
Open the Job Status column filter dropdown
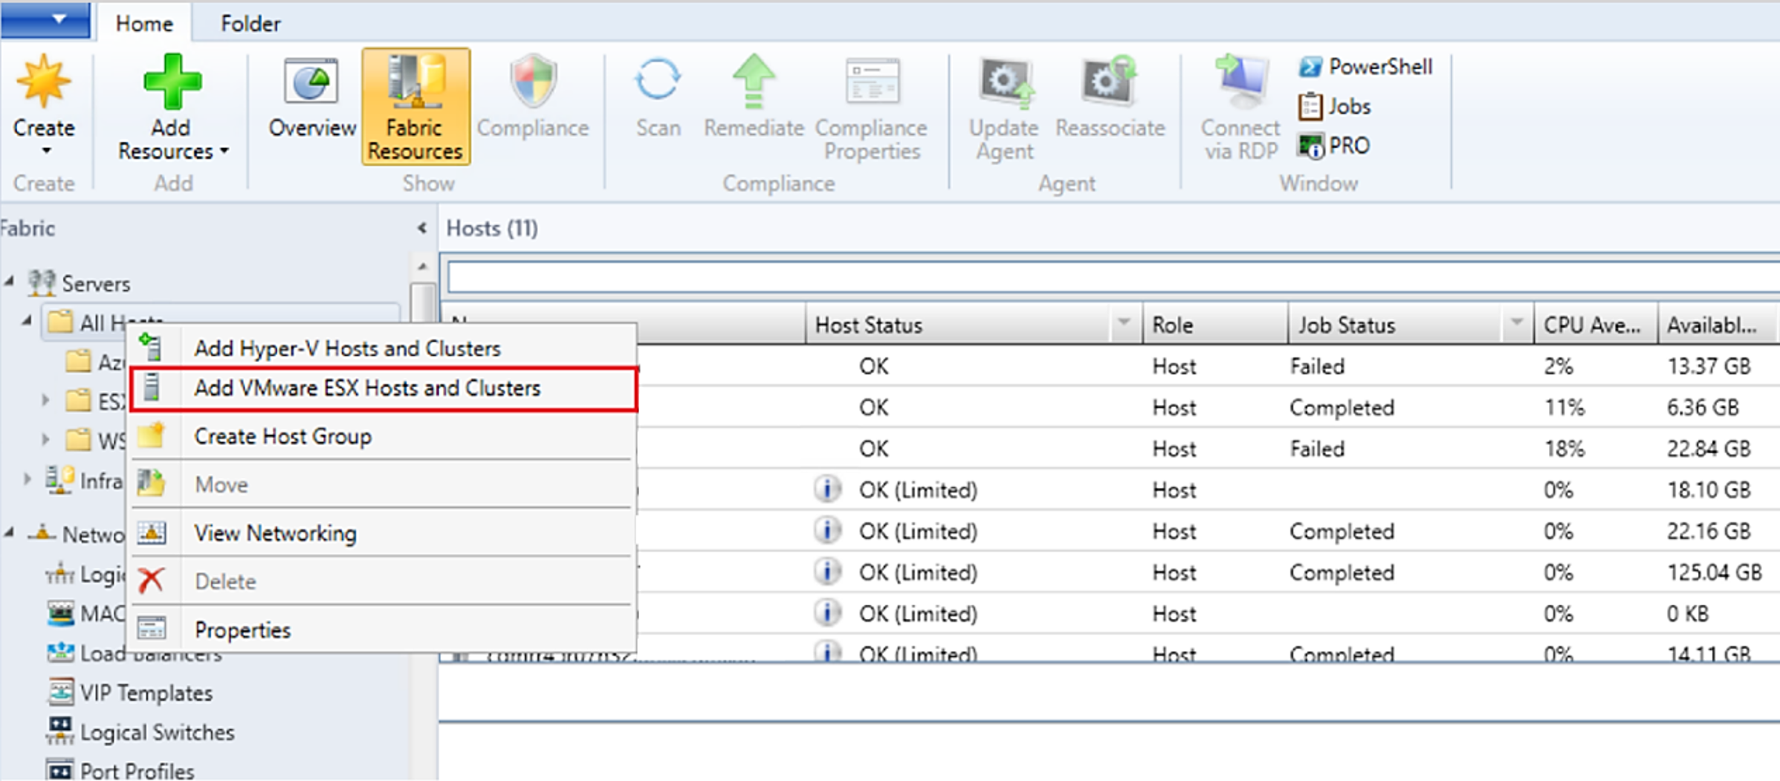pyautogui.click(x=1517, y=324)
